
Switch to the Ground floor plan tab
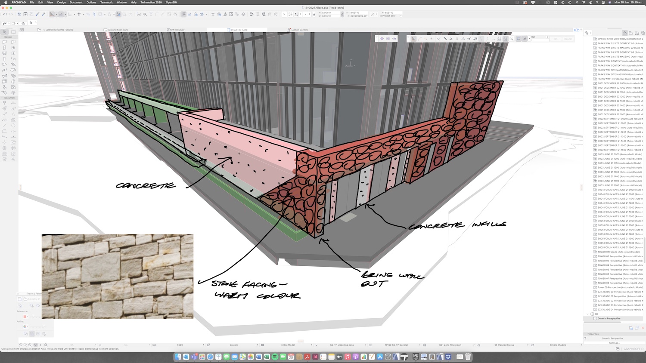click(x=118, y=30)
